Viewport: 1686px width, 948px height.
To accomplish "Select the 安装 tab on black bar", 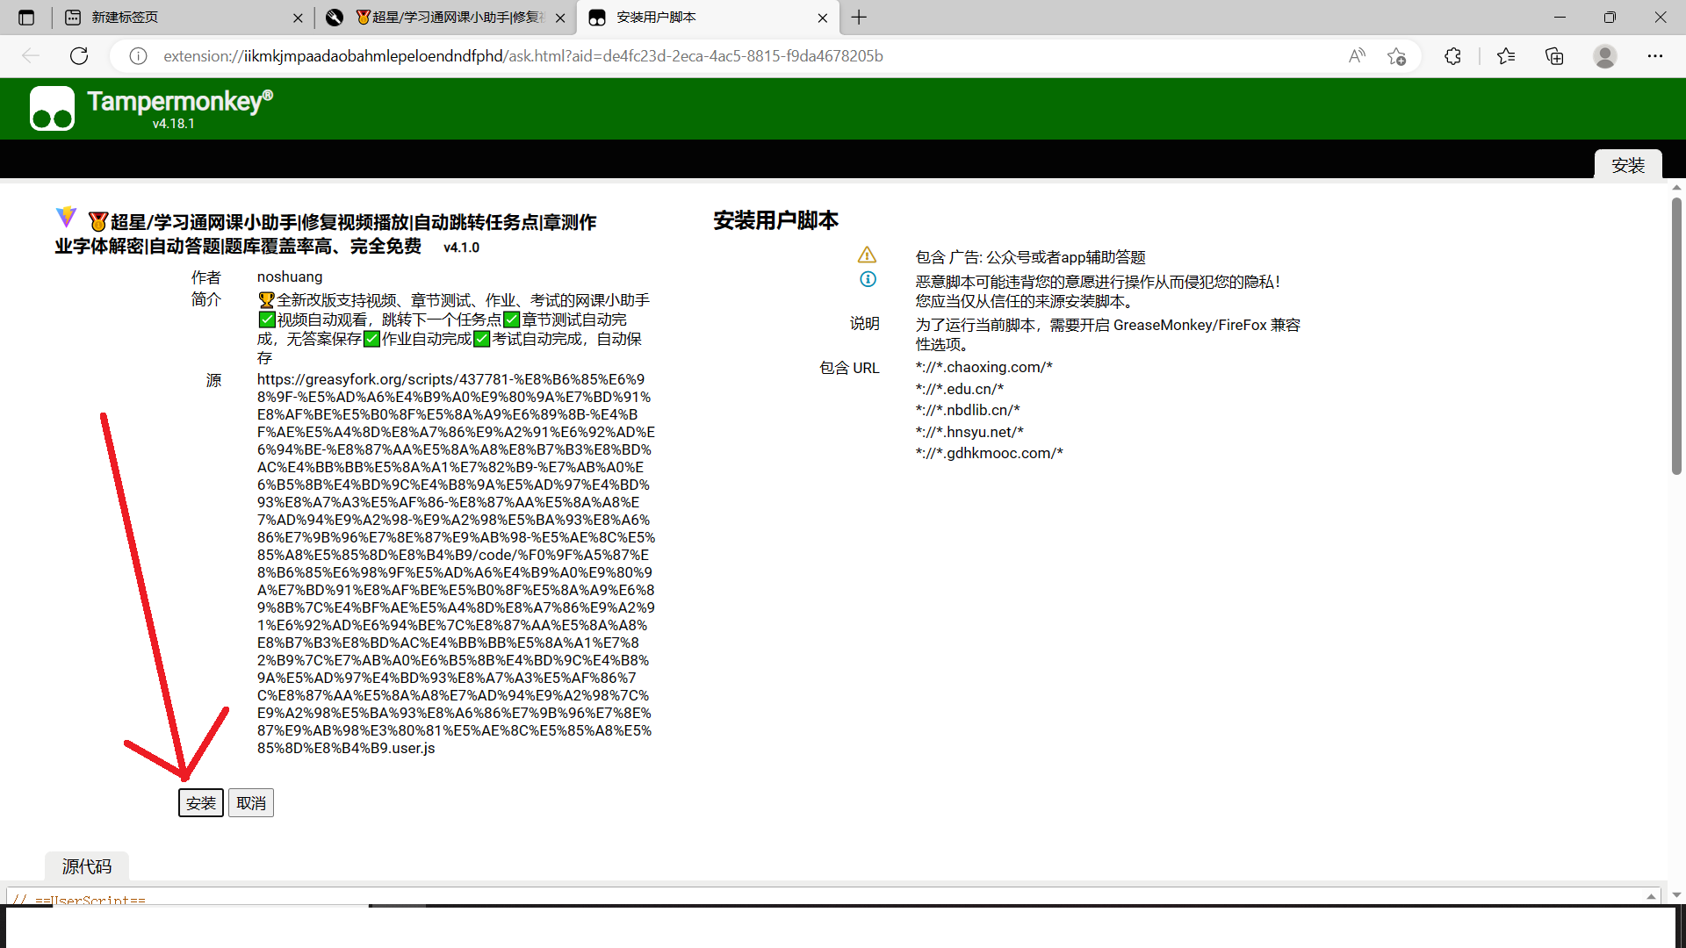I will click(1628, 165).
